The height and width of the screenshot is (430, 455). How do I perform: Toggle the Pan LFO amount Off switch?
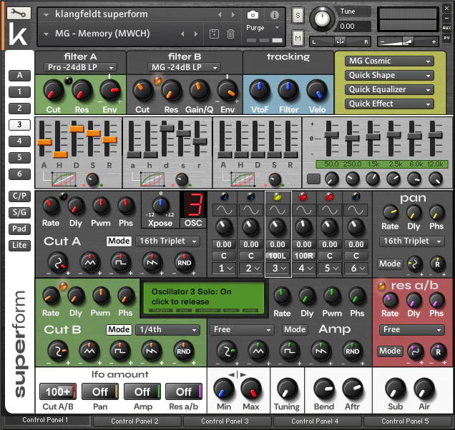(x=100, y=391)
